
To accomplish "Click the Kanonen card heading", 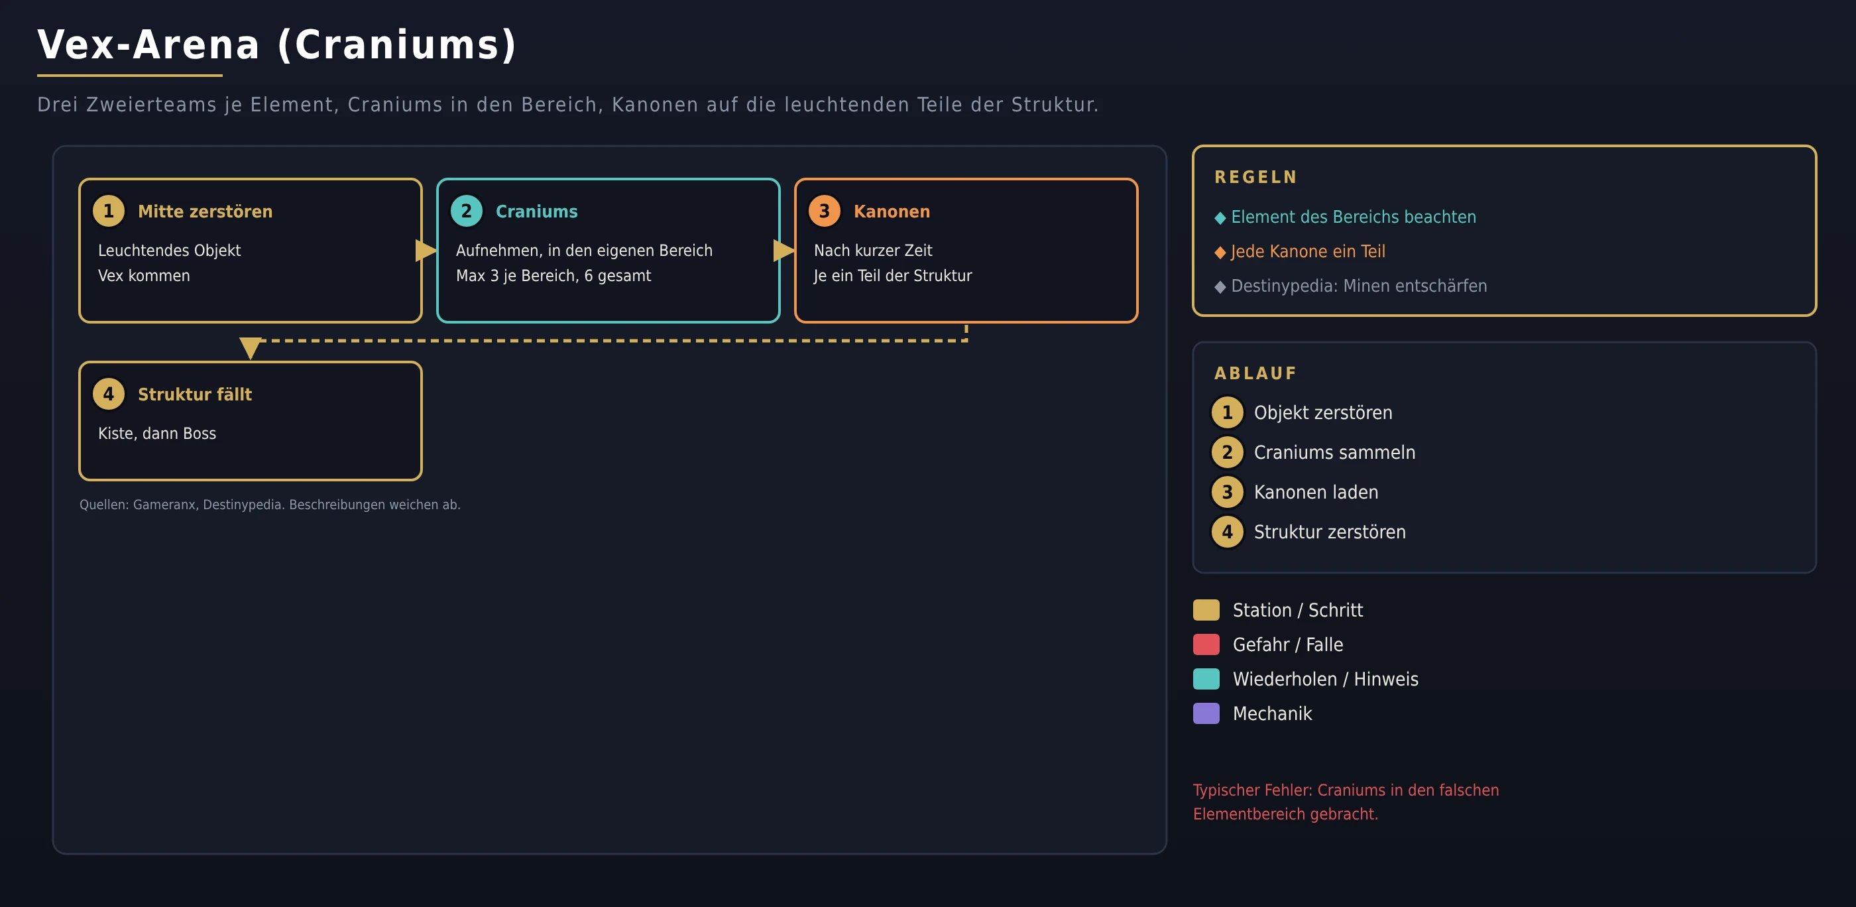I will pos(892,211).
